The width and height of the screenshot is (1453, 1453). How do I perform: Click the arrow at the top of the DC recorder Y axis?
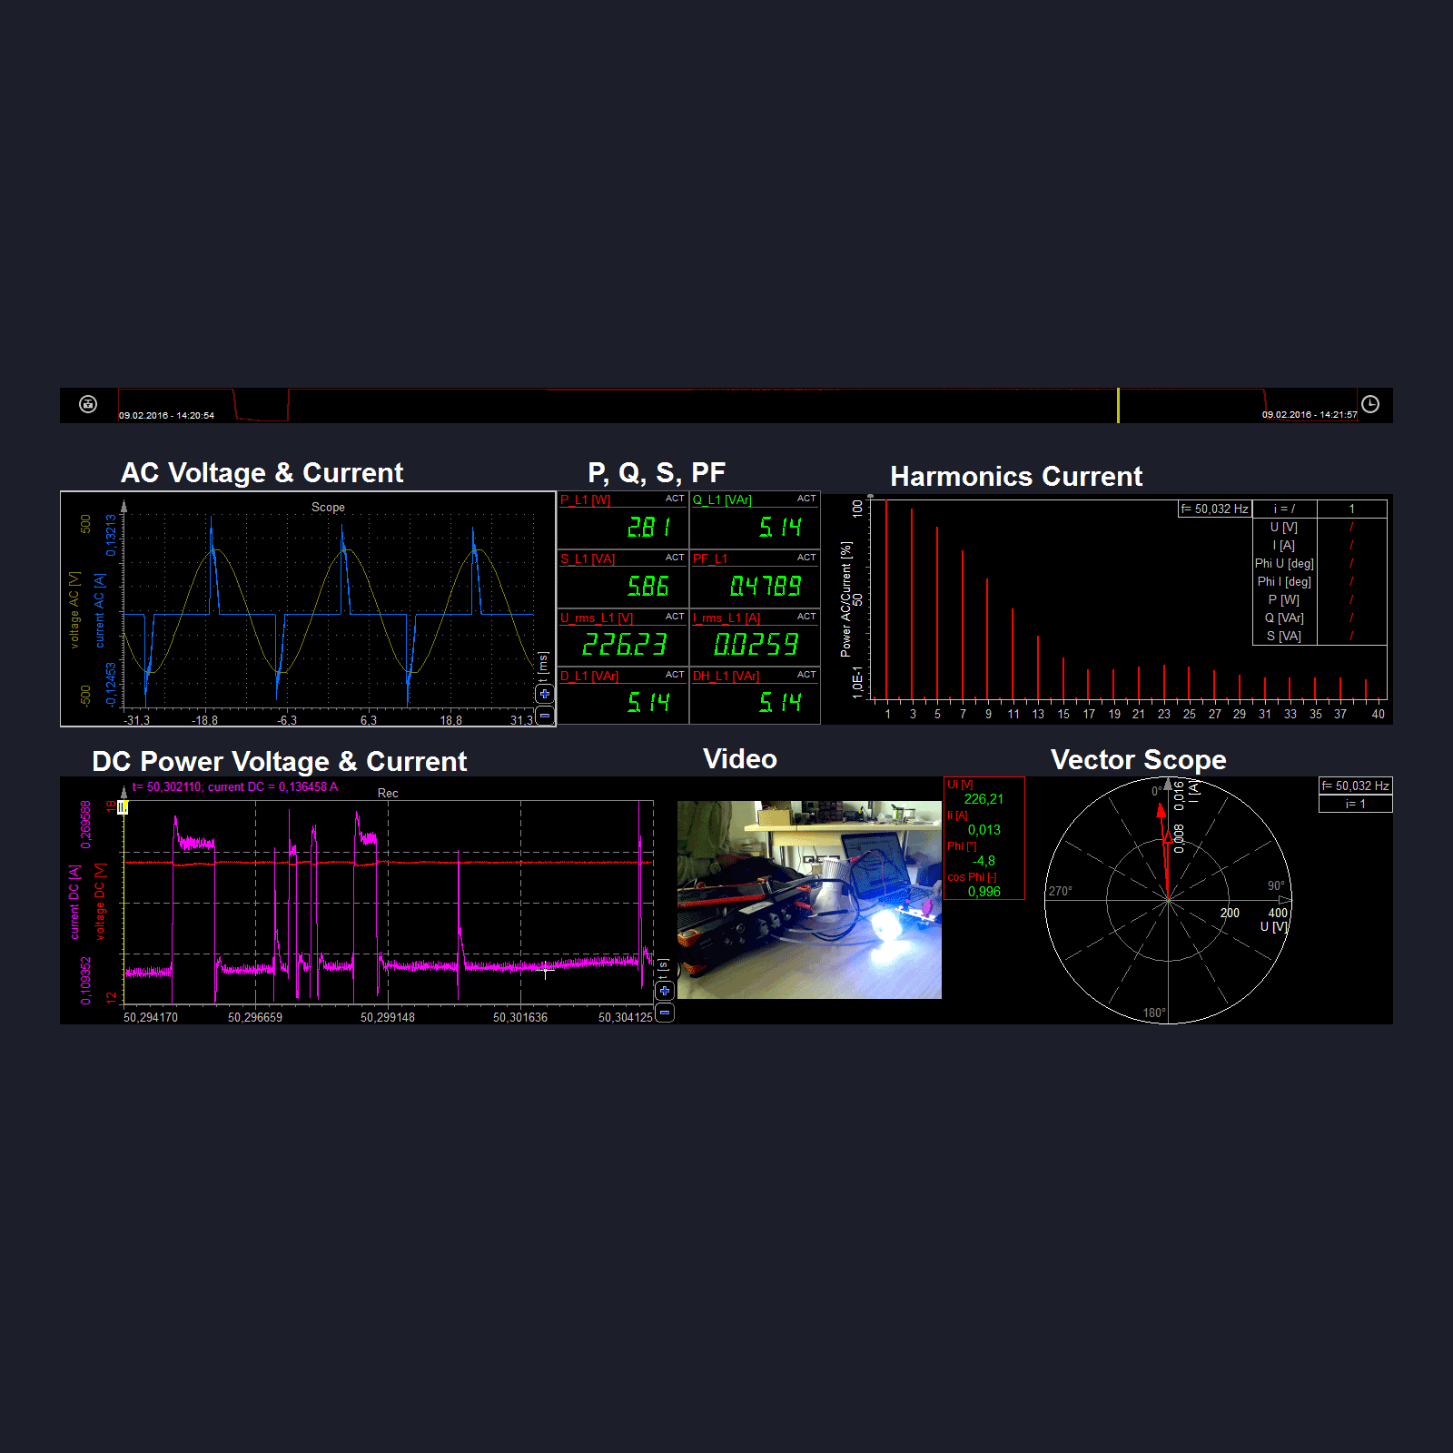coord(124,792)
